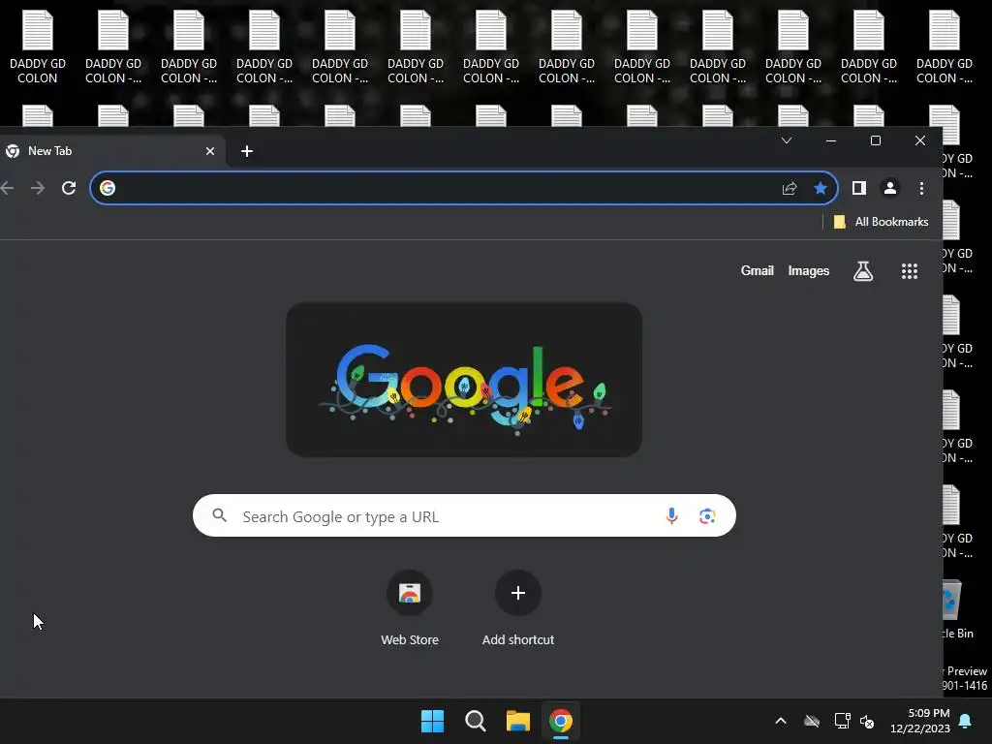Screen dimensions: 992x744
Task: Open Windows taskbar search
Action: pos(475,721)
